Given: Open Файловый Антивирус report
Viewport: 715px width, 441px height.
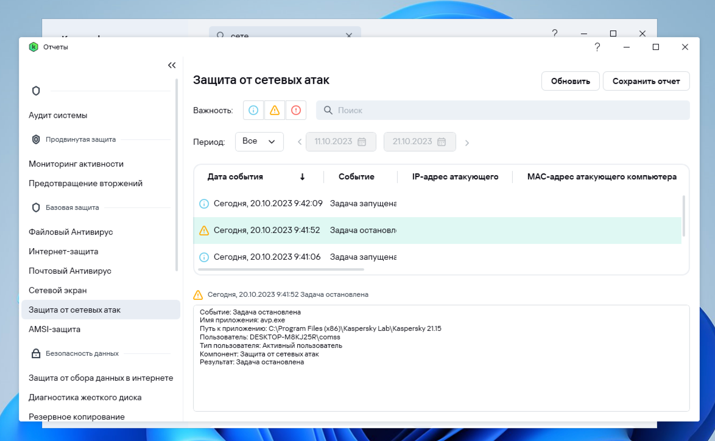Looking at the screenshot, I should click(x=71, y=232).
